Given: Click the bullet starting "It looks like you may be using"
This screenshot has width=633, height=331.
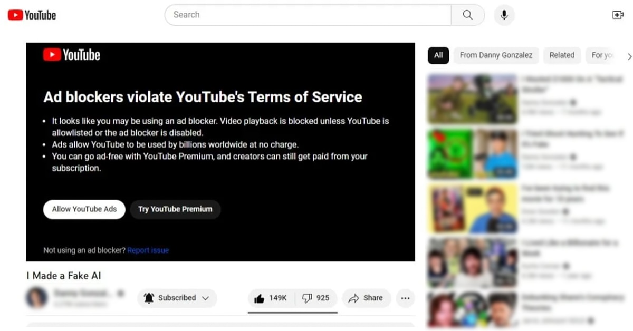Looking at the screenshot, I should pyautogui.click(x=220, y=127).
